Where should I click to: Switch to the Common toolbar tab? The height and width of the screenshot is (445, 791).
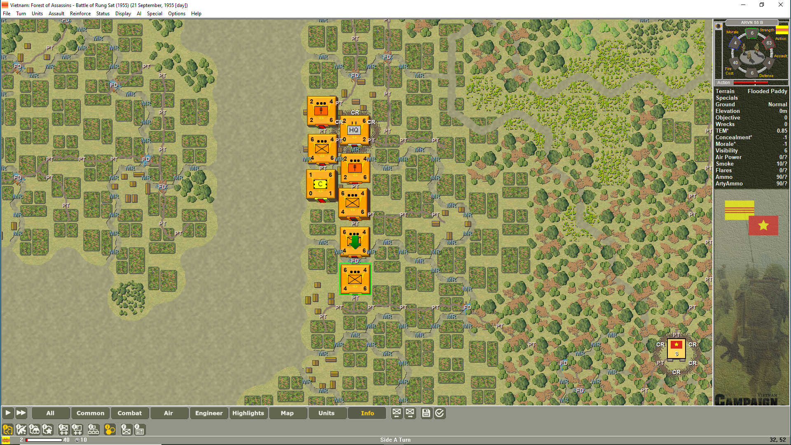coord(90,413)
